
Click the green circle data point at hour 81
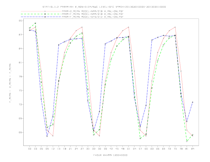pos(187,141)
